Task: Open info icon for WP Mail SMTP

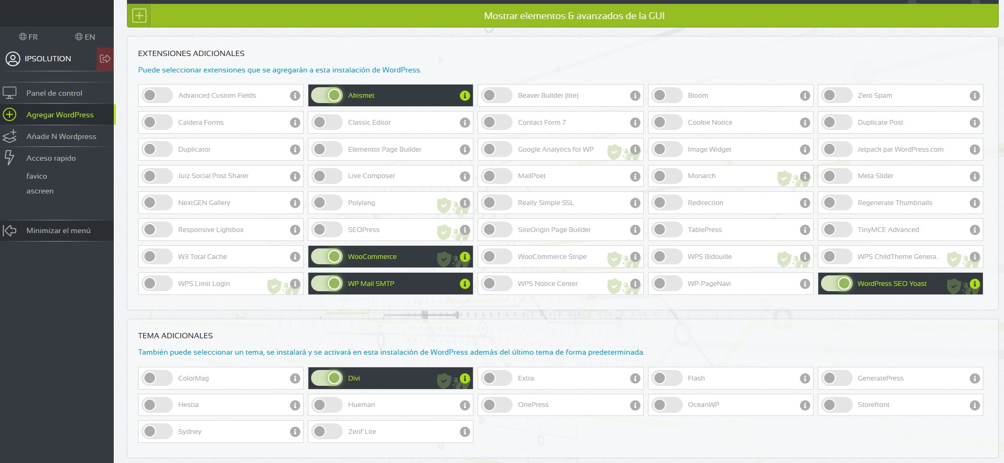Action: 465,284
